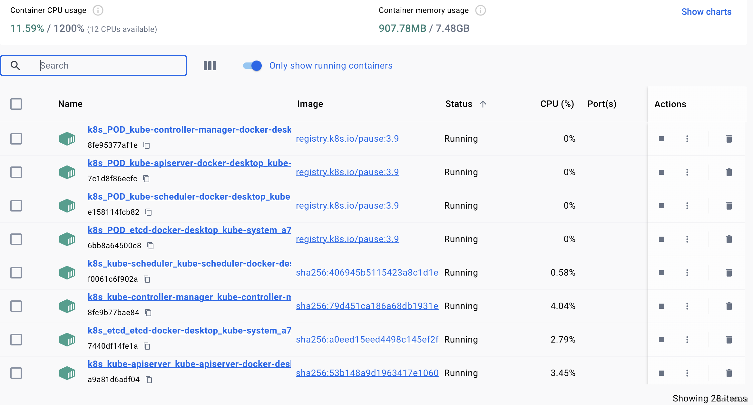Open the manage columns icon
753x405 pixels.
210,66
